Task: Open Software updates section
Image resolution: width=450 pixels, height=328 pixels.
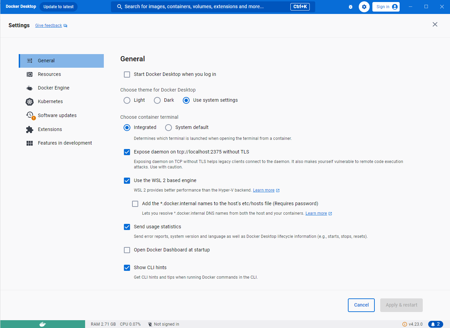Action: pyautogui.click(x=61, y=115)
